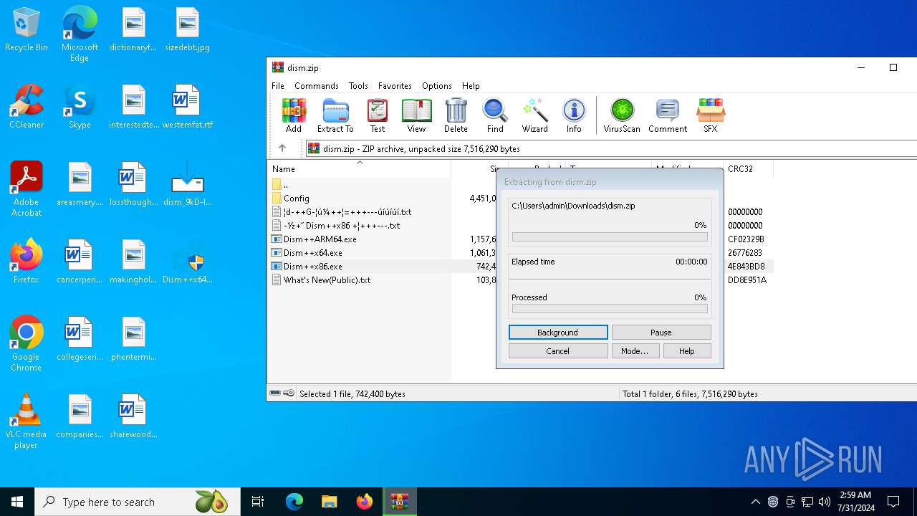
Task: Select westernfat.rtf desktop file
Action: (188, 107)
